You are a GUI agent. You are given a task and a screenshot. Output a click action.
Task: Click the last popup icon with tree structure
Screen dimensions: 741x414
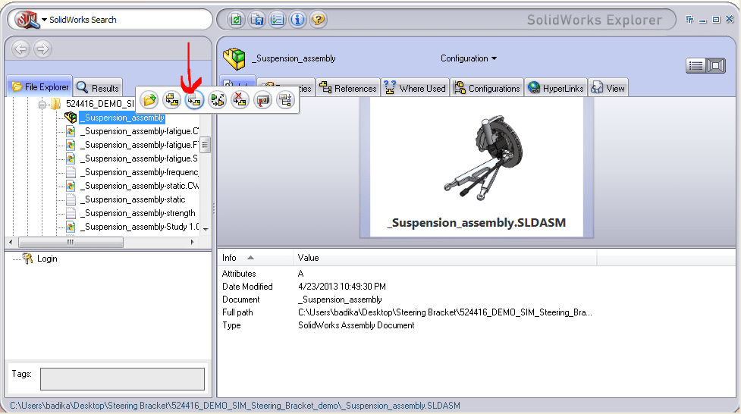point(285,100)
